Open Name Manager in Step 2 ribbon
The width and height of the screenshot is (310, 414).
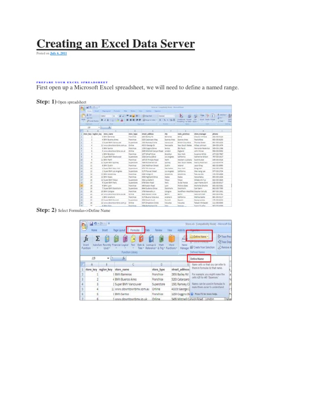click(184, 243)
